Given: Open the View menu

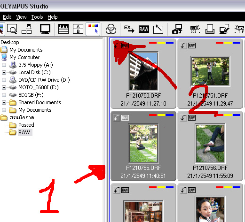Looking at the screenshot, I should click(21, 17).
